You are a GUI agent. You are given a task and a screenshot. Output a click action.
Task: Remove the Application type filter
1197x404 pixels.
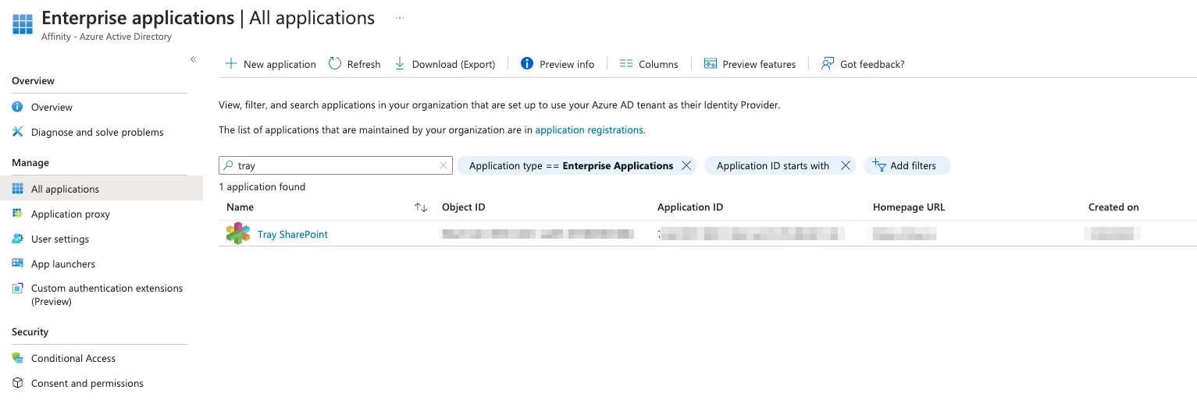(686, 165)
